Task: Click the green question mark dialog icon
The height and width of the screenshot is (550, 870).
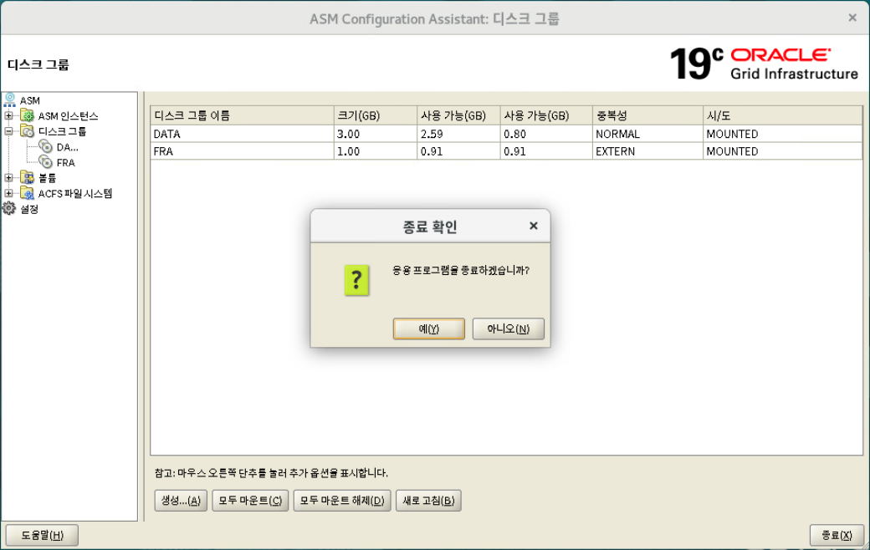Action: [356, 279]
